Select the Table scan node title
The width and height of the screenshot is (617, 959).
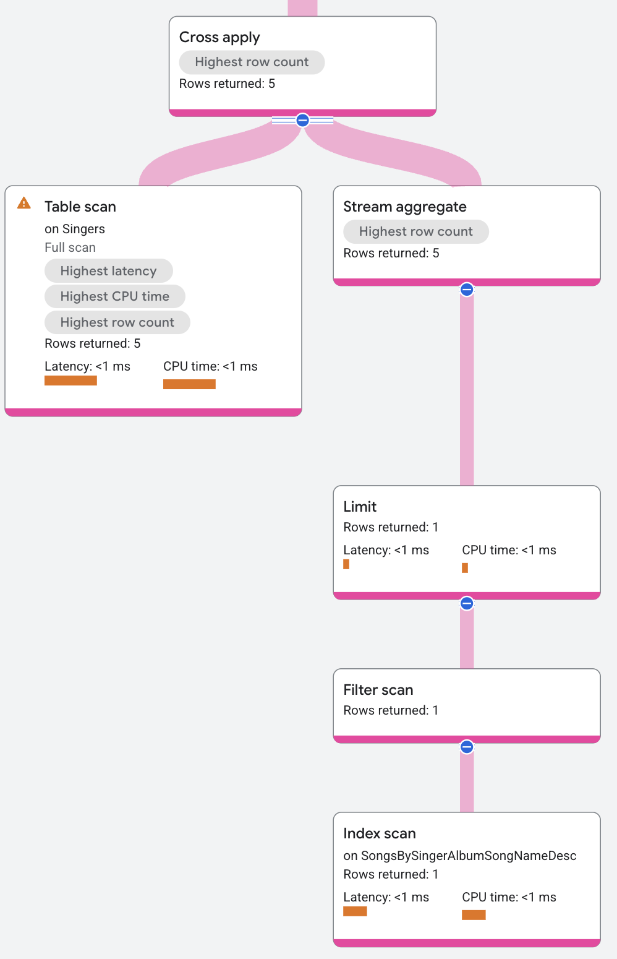pyautogui.click(x=80, y=207)
